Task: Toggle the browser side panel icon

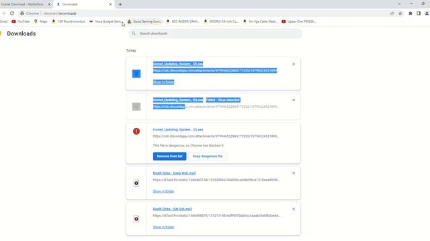Action: [419, 13]
